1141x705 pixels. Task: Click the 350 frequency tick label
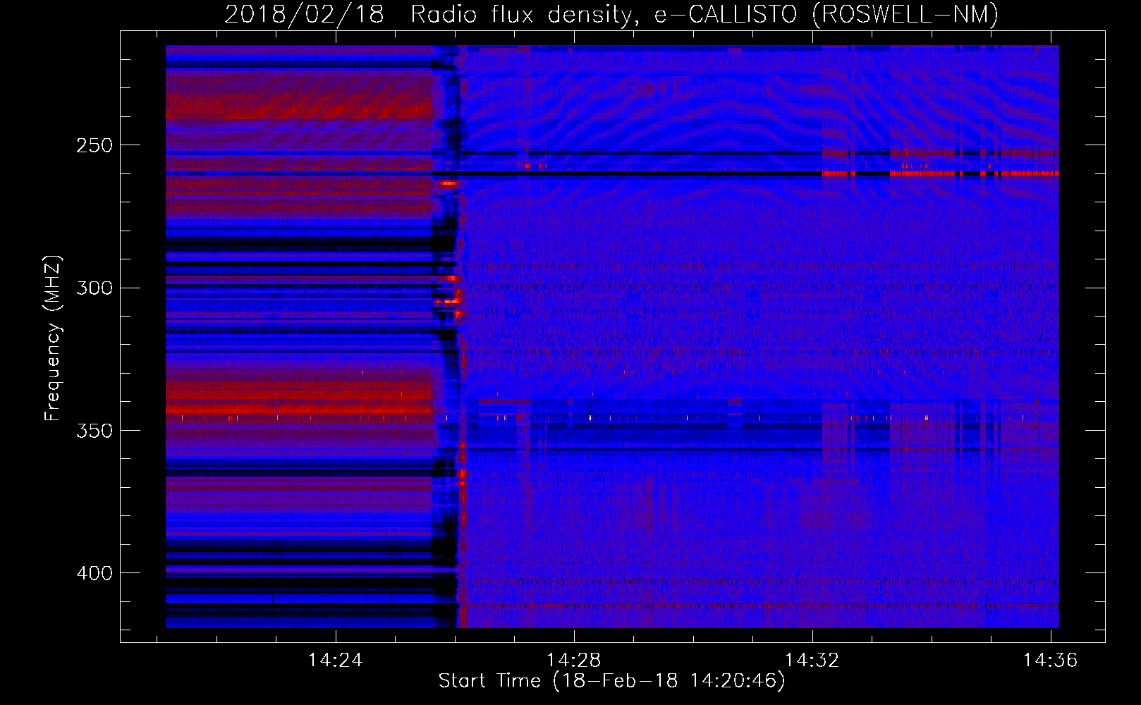coord(94,431)
